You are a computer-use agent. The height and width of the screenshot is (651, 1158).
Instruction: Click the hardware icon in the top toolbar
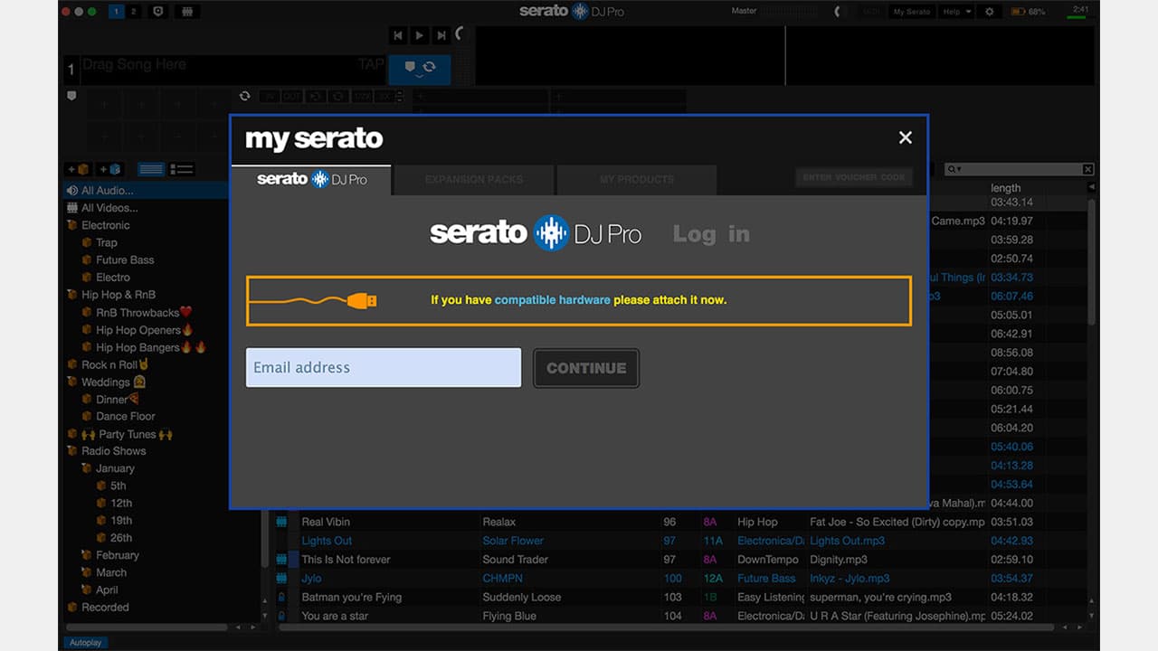pos(187,12)
